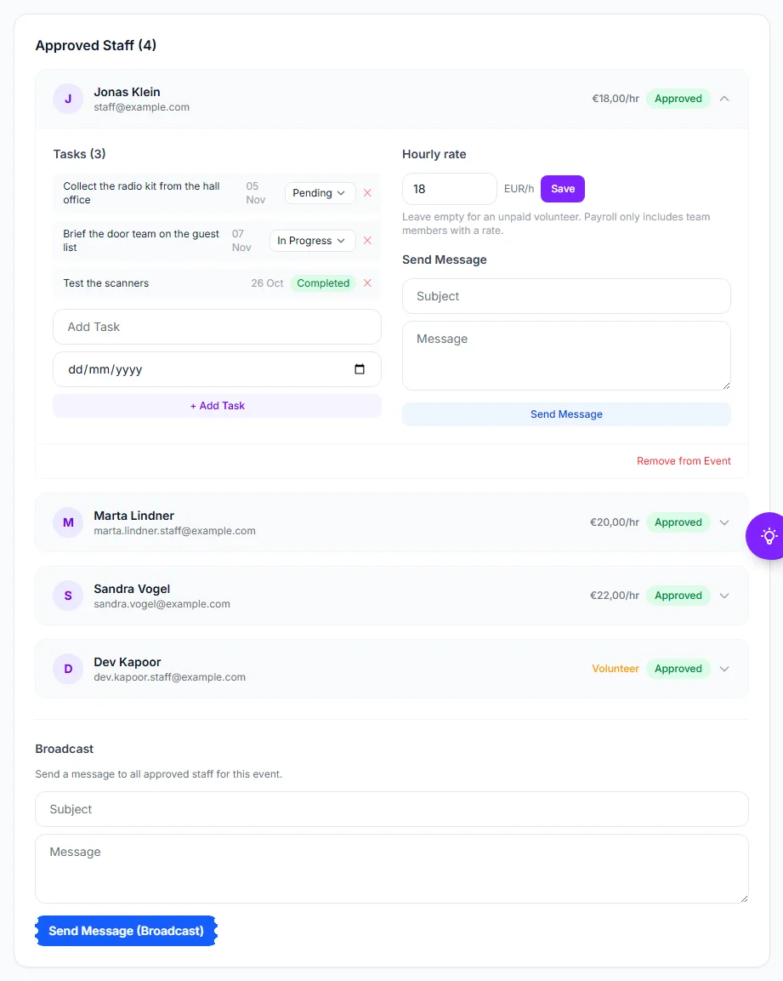This screenshot has width=783, height=981.
Task: Click the Jonas Klein name
Action: [x=127, y=92]
